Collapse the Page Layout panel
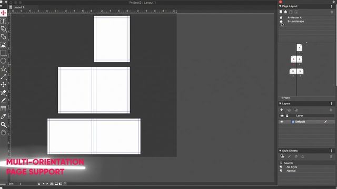This screenshot has width=337, height=189. coord(280,6)
